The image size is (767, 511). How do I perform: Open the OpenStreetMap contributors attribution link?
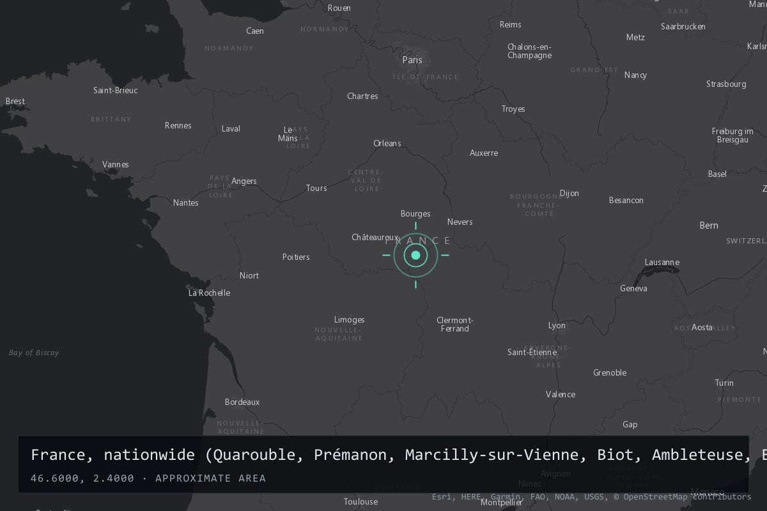click(x=683, y=496)
